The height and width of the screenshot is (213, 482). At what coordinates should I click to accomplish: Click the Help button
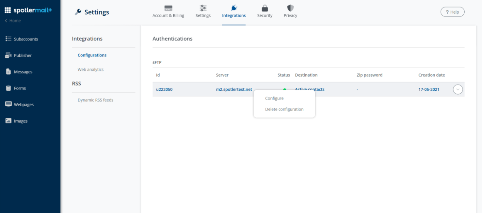(x=452, y=12)
